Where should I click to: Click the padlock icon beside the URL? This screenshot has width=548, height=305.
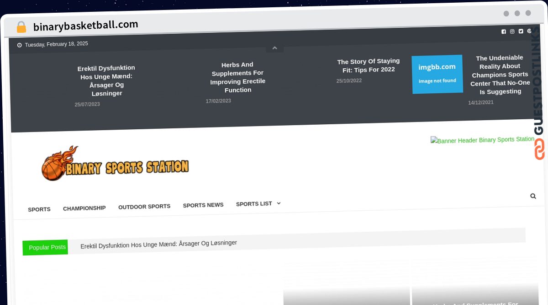tap(21, 27)
